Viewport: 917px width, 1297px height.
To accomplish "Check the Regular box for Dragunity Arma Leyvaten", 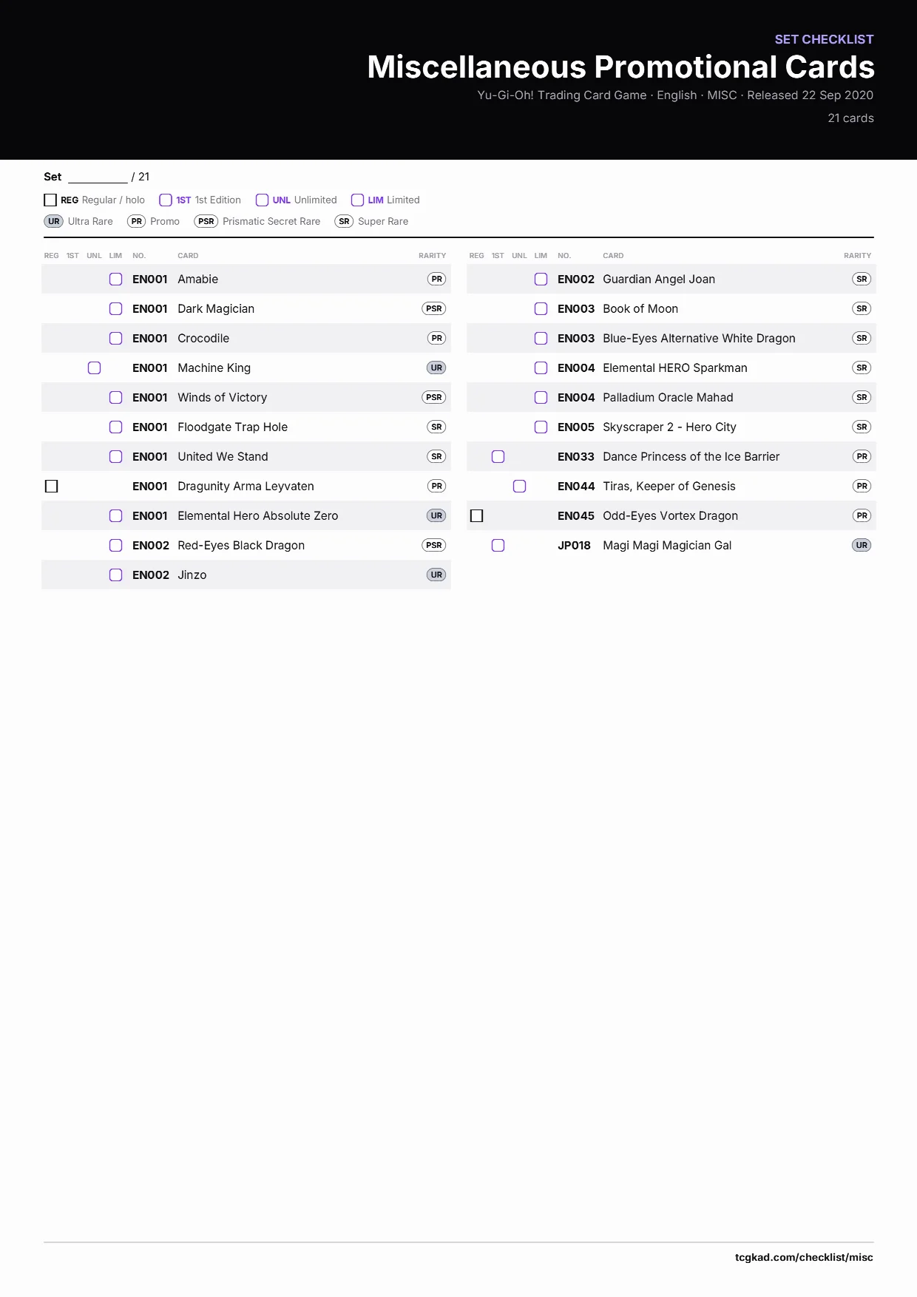I will point(52,486).
